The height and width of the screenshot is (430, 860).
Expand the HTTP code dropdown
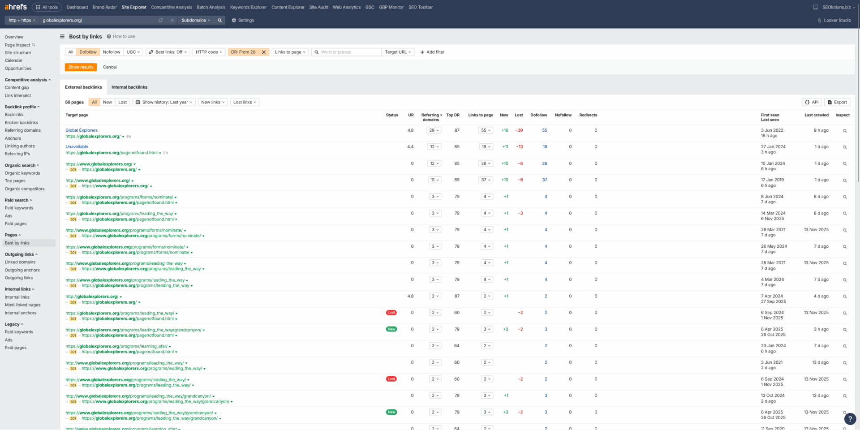[x=209, y=52]
